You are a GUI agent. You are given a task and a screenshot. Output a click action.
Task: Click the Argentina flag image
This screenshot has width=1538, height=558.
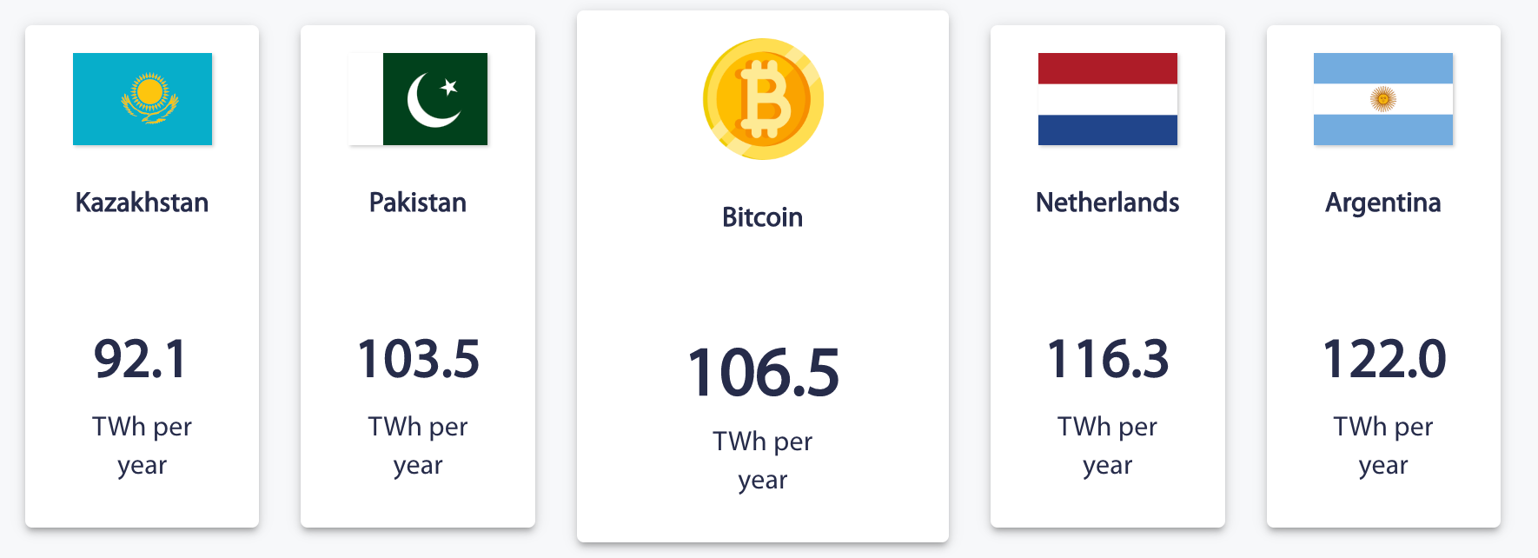coord(1383,99)
